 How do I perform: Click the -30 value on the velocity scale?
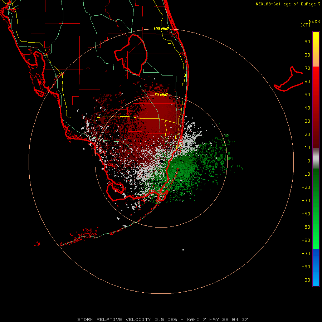click(306, 201)
